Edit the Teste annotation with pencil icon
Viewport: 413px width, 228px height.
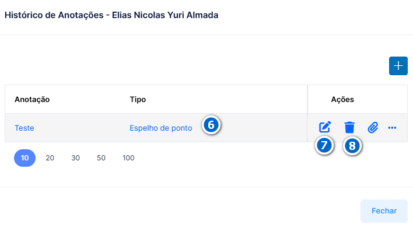coord(324,128)
